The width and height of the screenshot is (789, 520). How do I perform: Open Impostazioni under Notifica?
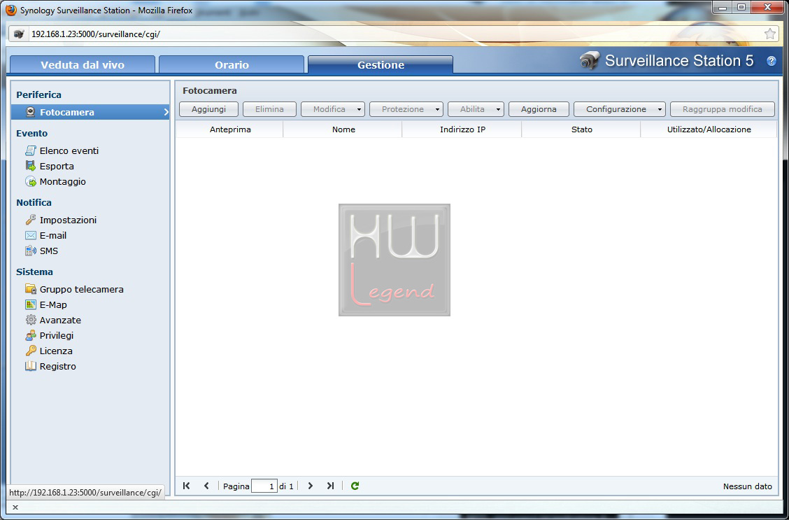click(68, 220)
